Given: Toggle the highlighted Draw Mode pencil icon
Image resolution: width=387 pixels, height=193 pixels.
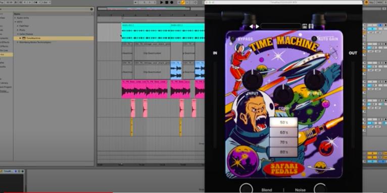Looking at the screenshot, I should pos(183,2).
